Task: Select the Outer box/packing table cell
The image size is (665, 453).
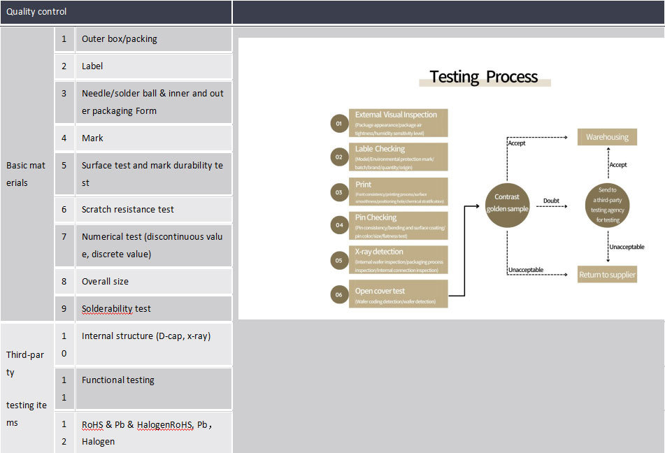Action: coord(153,39)
